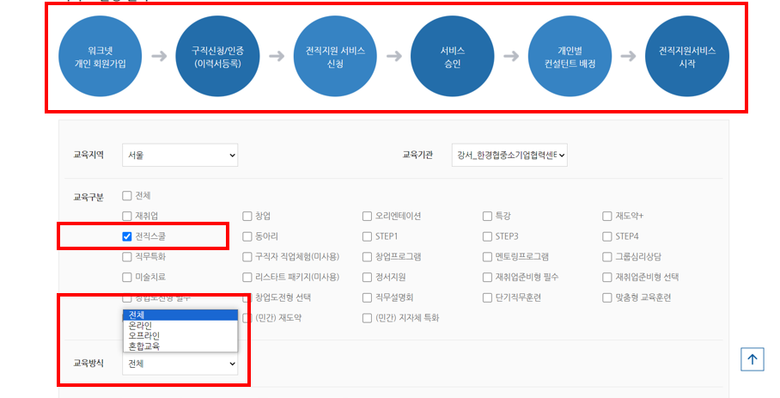Select the 리스타트 패키지(미사용) checkbox
The width and height of the screenshot is (780, 398).
click(x=247, y=277)
